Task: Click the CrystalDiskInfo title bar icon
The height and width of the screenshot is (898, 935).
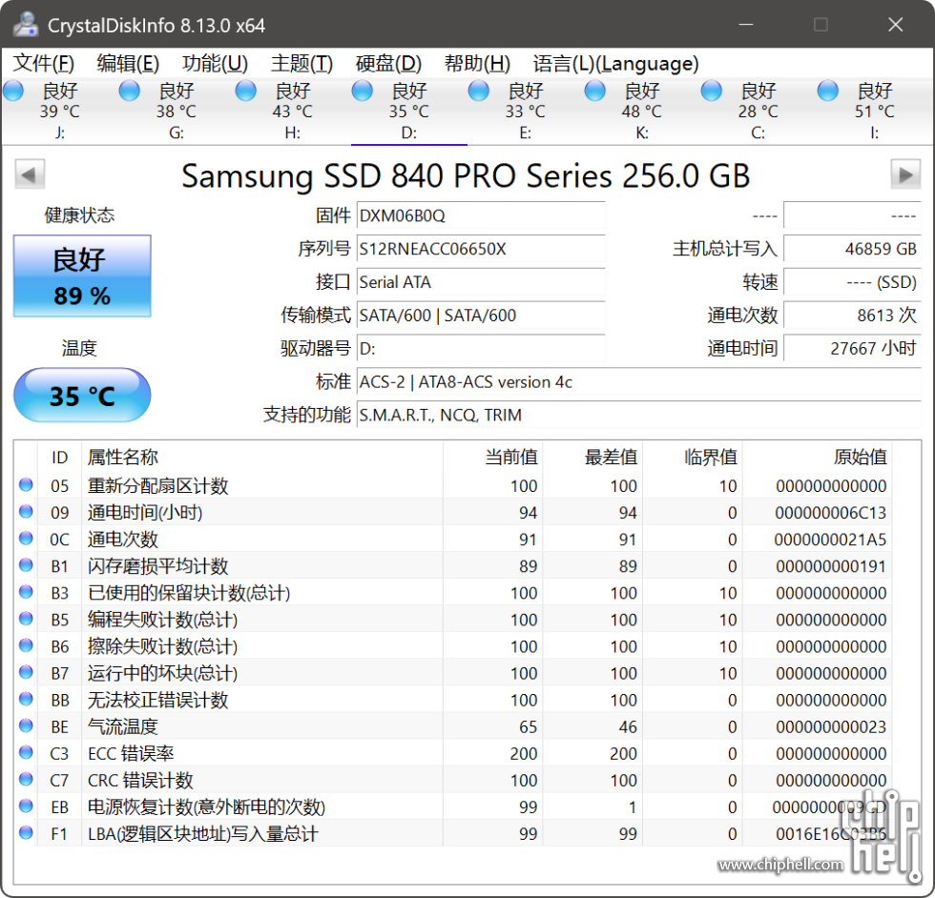Action: point(26,25)
